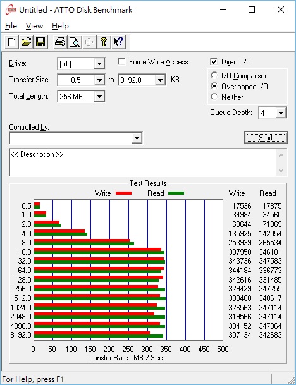Click the Start button
The width and height of the screenshot is (296, 385).
tap(266, 138)
